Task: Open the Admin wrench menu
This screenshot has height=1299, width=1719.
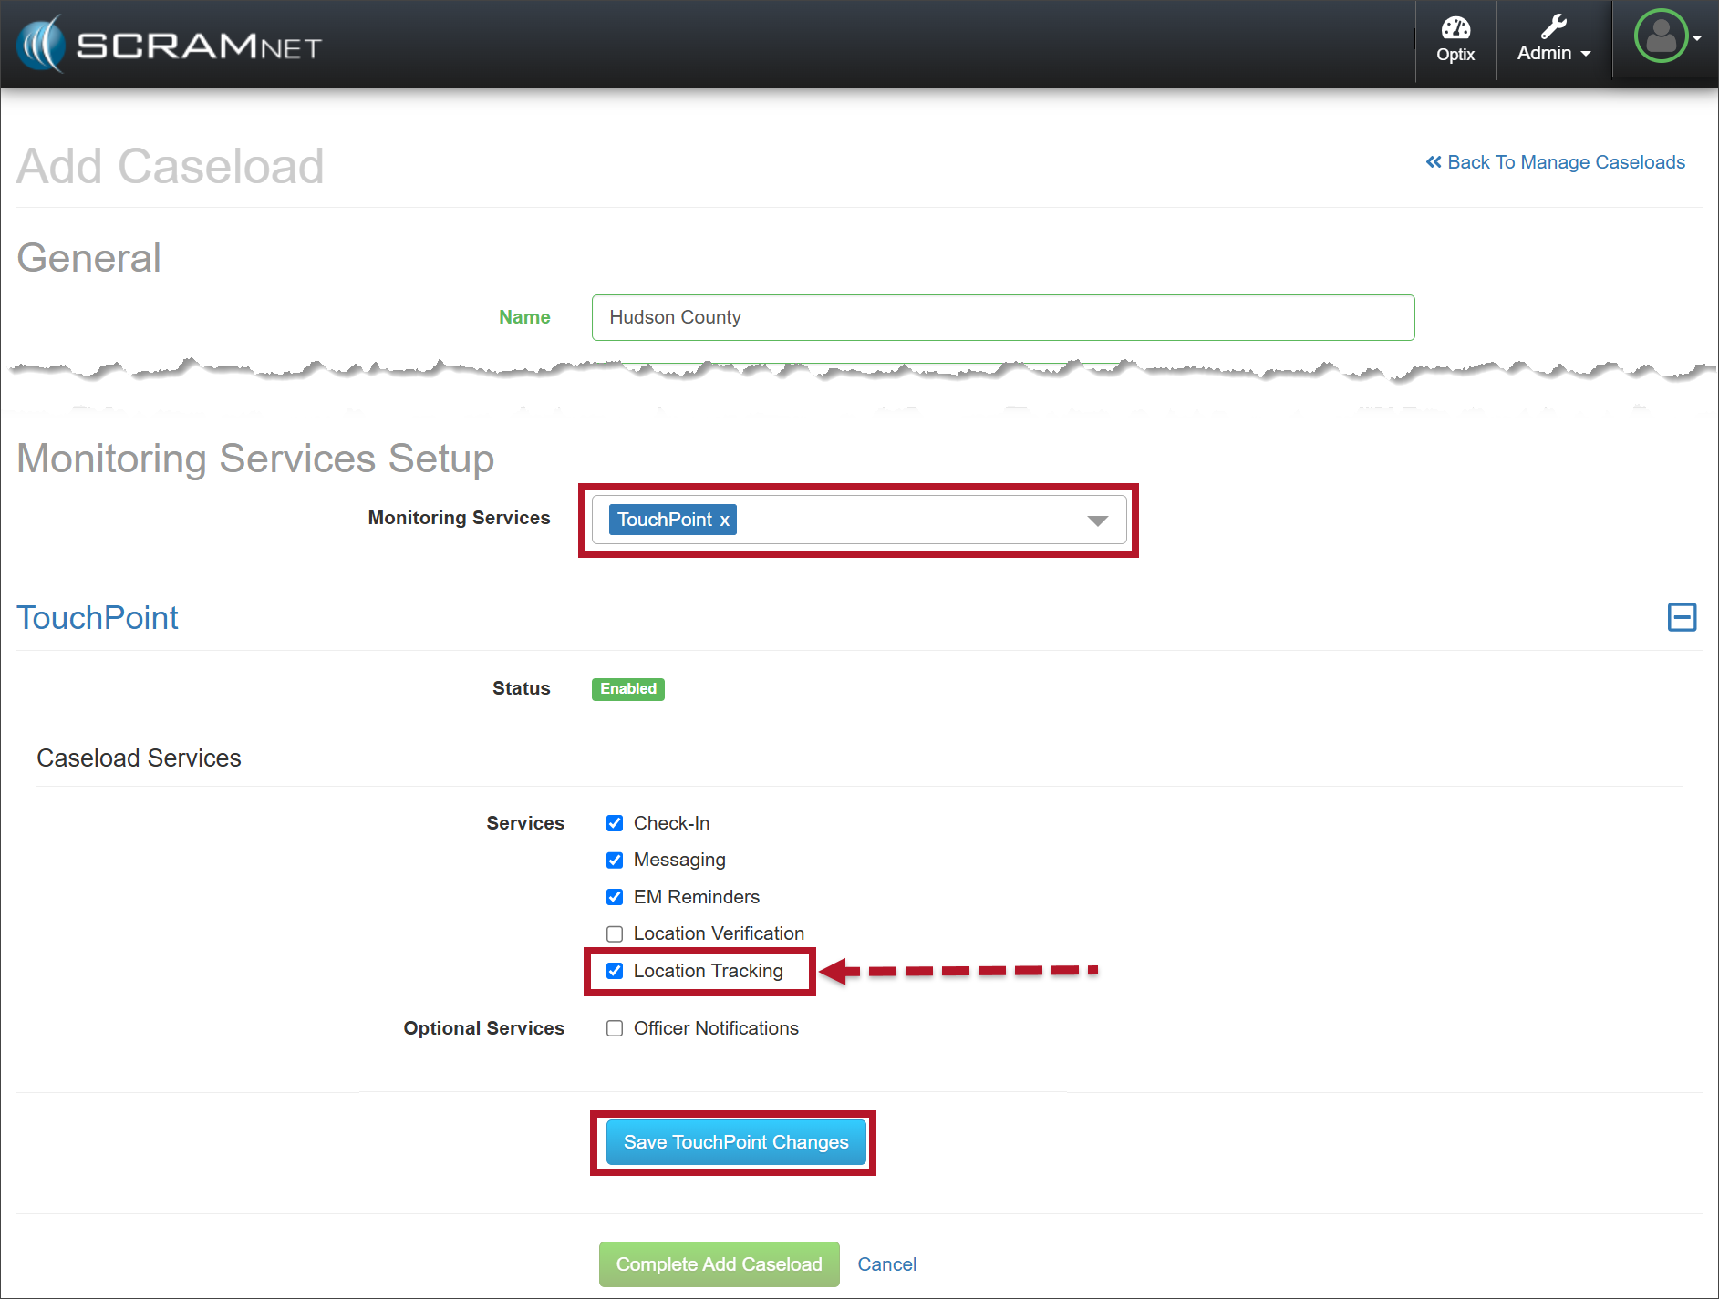Action: tap(1553, 40)
